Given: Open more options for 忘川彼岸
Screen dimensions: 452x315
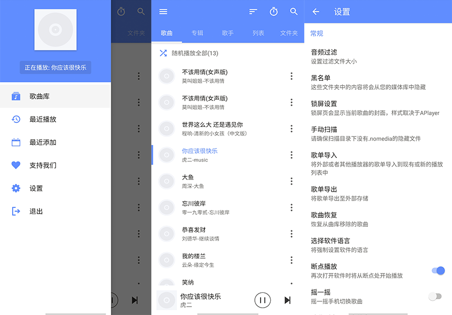Looking at the screenshot, I should [x=292, y=207].
